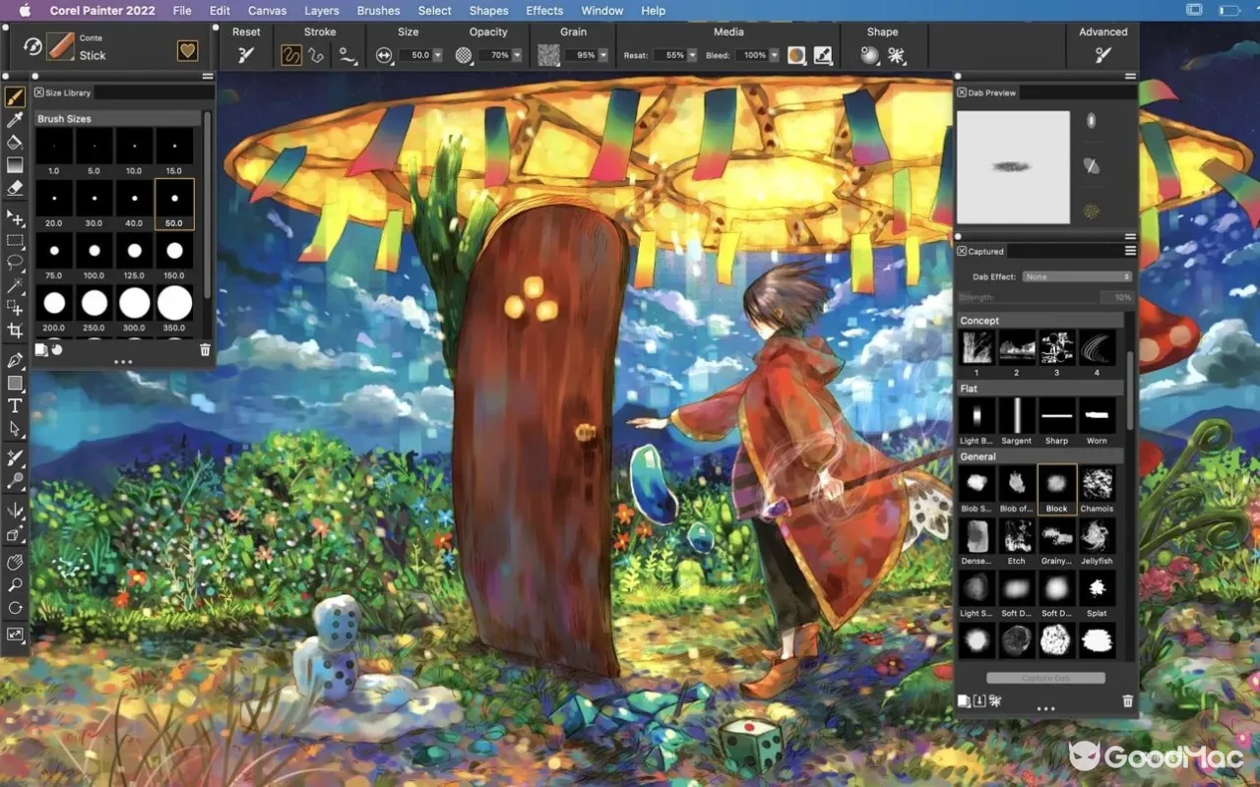Screen dimensions: 1260x787
Task: Choose the Magic Wand tool
Action: click(15, 286)
